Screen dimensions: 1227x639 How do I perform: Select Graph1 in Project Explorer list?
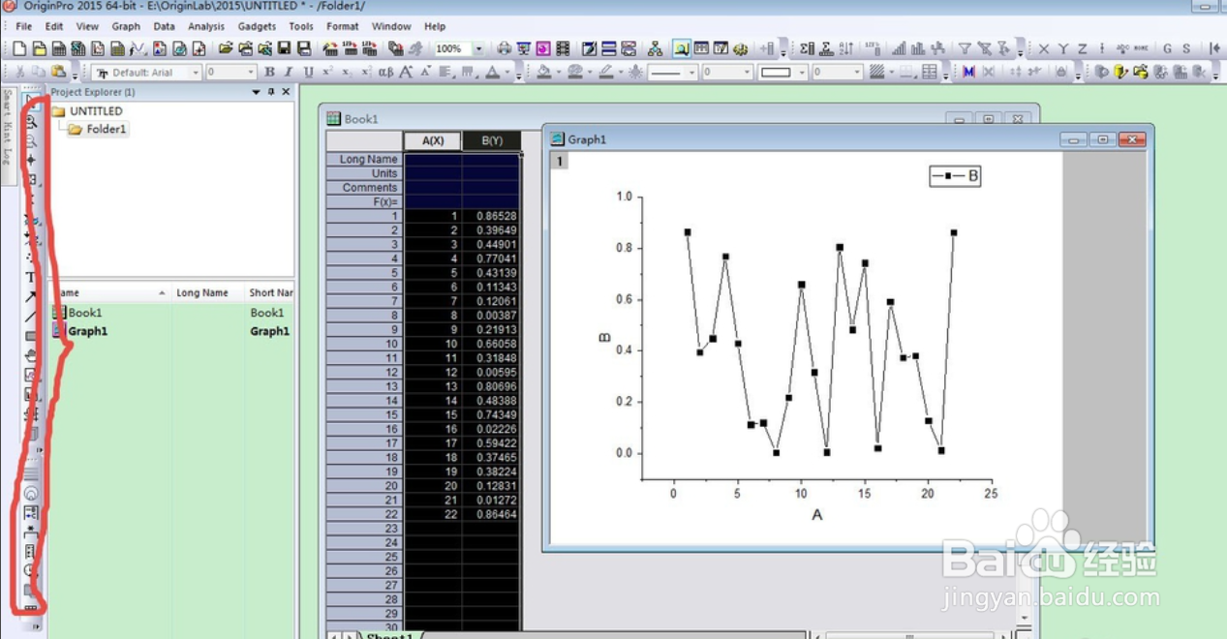(x=87, y=331)
